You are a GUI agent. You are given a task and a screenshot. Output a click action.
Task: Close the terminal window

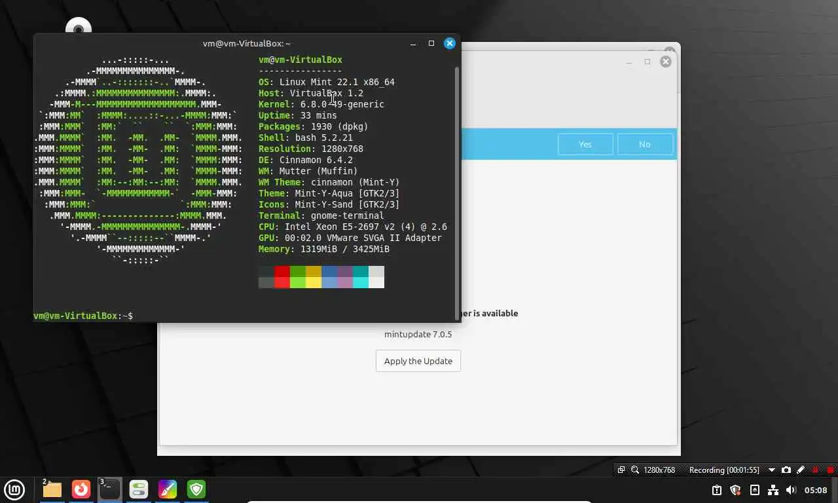(449, 43)
